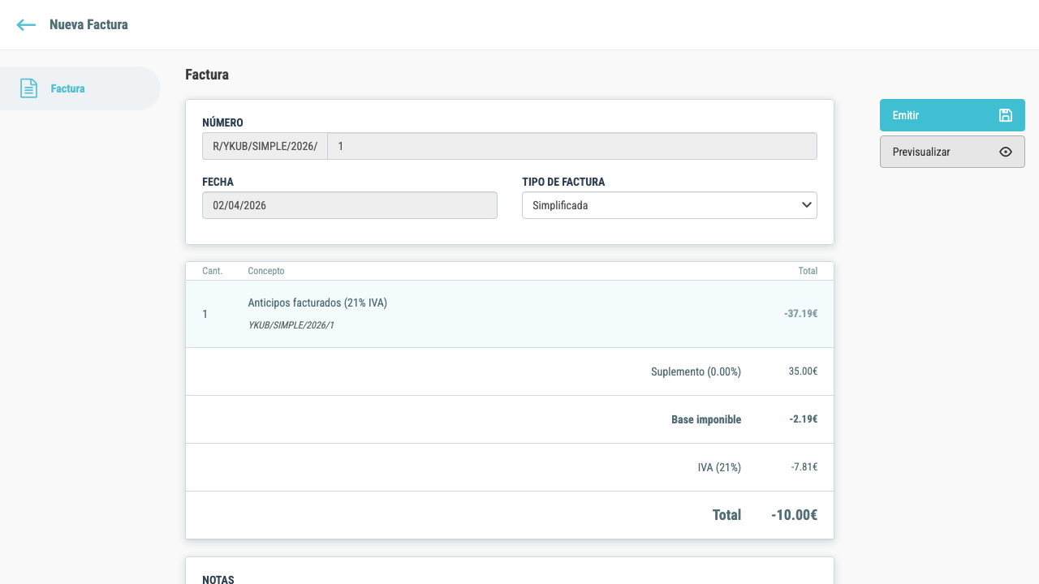Open the Tipo de Factura dropdown
This screenshot has height=584, width=1039.
(669, 205)
